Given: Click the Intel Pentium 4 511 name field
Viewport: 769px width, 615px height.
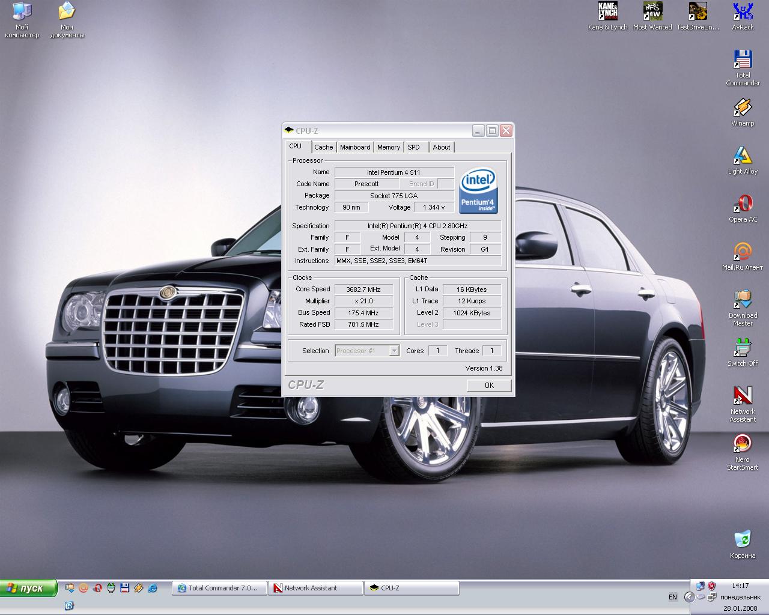Looking at the screenshot, I should coord(394,172).
